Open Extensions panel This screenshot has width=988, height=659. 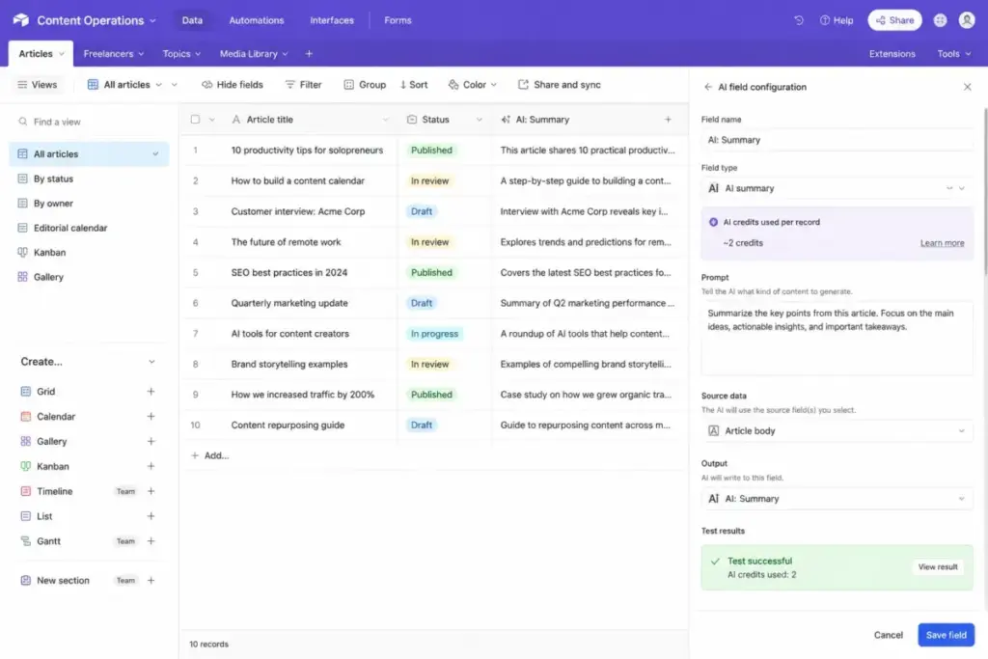(892, 54)
